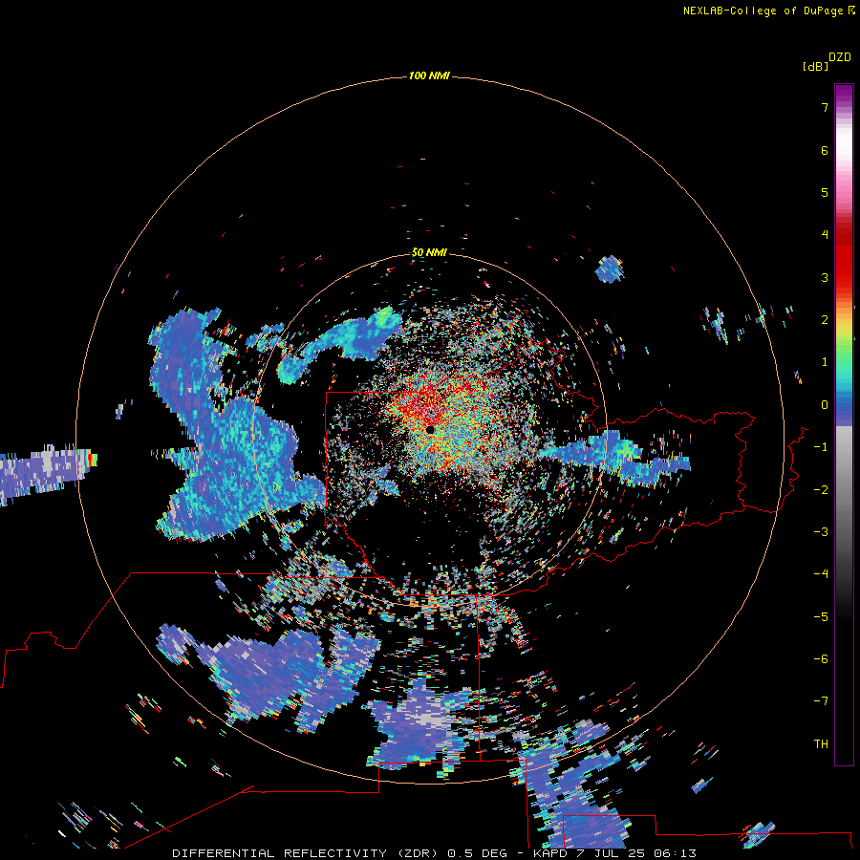The height and width of the screenshot is (860, 860).
Task: Click the 4 value on the color scale
Action: click(x=825, y=235)
